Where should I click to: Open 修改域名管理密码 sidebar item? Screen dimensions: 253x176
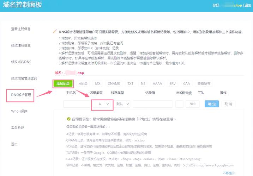[24, 78]
